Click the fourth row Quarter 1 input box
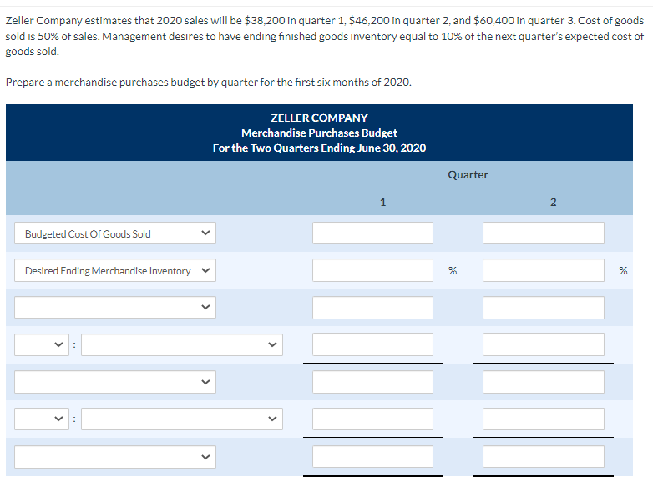Image resolution: width=653 pixels, height=492 pixels. [372, 344]
